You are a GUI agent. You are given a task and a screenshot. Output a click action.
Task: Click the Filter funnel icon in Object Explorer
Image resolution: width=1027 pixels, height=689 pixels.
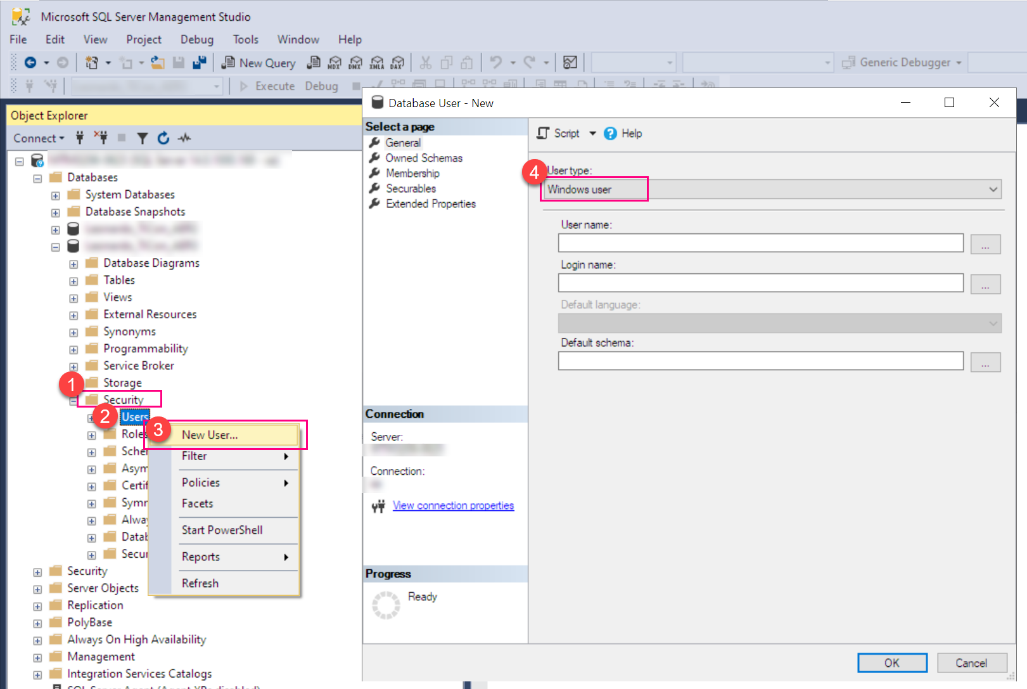coord(143,138)
